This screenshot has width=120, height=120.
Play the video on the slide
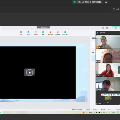[29, 72]
